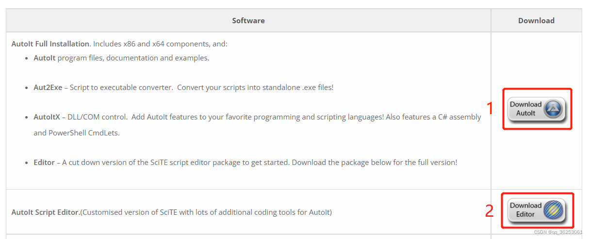Click the Customised version of SciTE description
The image size is (590, 239).
pos(207,212)
